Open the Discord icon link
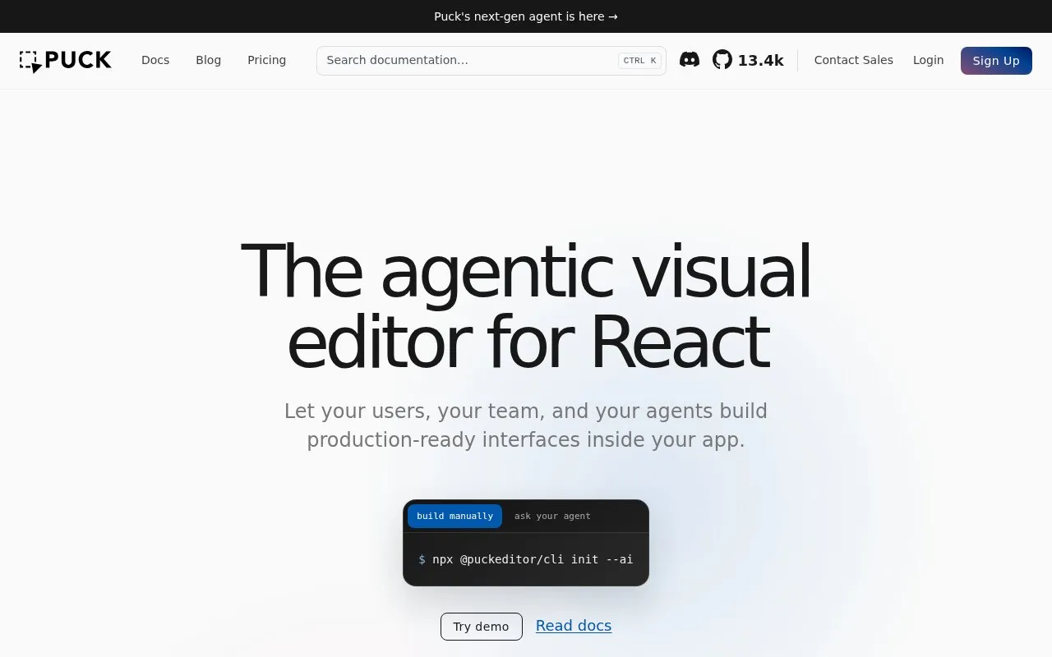The width and height of the screenshot is (1052, 657). [x=690, y=60]
